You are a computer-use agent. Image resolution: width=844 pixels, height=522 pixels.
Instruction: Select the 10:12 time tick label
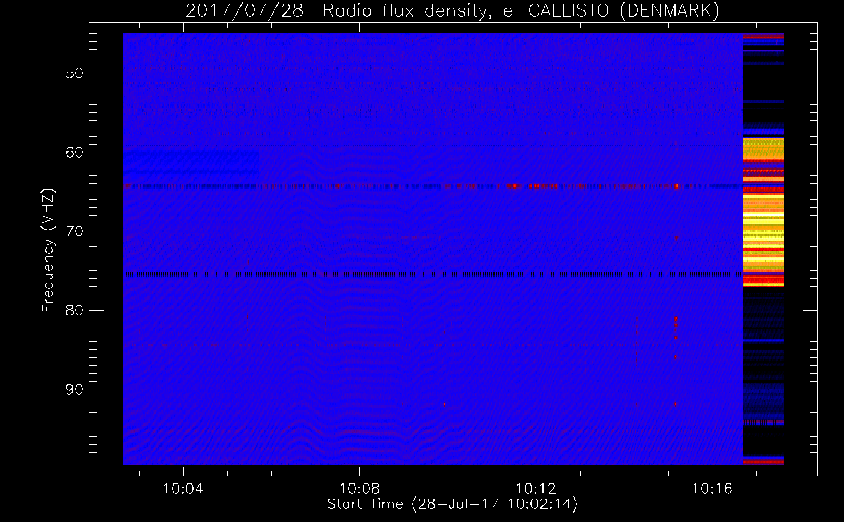point(536,489)
